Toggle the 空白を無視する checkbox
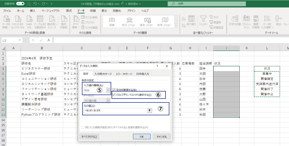The image size is (289, 146). 114,90
